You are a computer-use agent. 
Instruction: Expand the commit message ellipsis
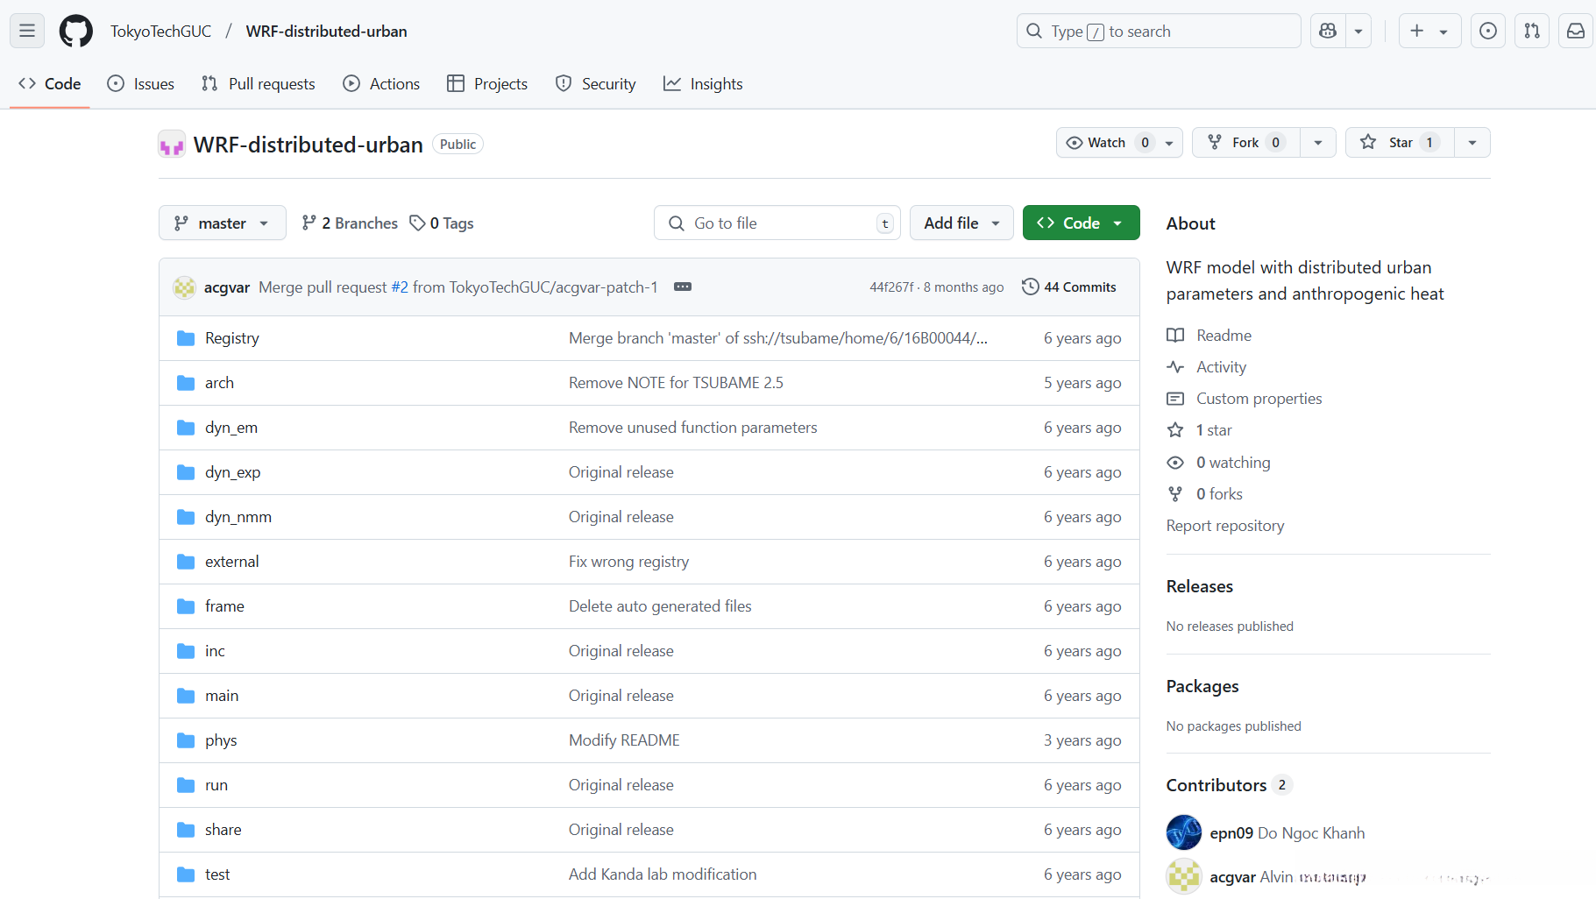coord(683,287)
